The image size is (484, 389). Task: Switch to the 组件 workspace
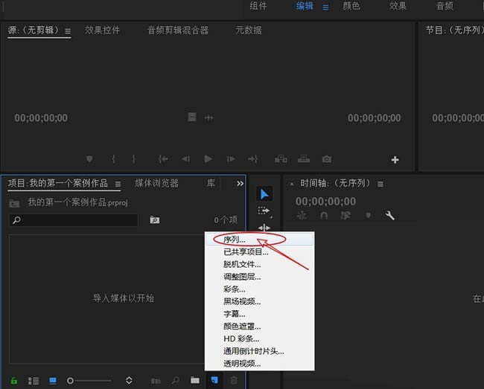coord(258,6)
